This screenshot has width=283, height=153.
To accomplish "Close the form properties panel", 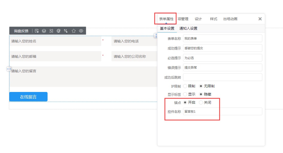I will pyautogui.click(x=260, y=19).
